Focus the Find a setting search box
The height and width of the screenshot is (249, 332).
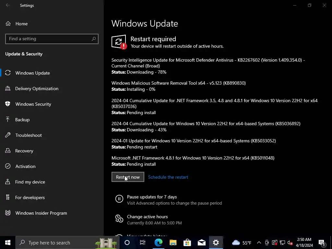click(x=52, y=39)
